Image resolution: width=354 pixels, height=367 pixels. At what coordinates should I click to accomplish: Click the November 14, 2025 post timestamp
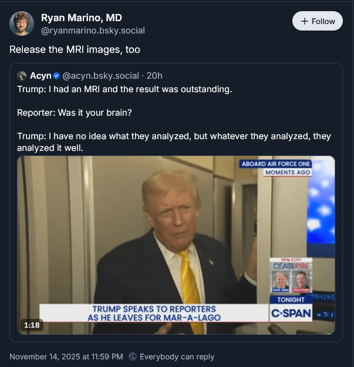tap(66, 356)
